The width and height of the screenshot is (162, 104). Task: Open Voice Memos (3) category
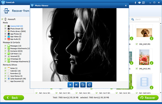click(x=16, y=76)
